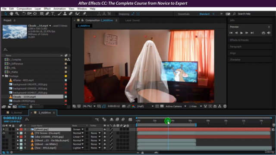Select the Rectangle shape tool
The height and width of the screenshot is (155, 276).
42,14
